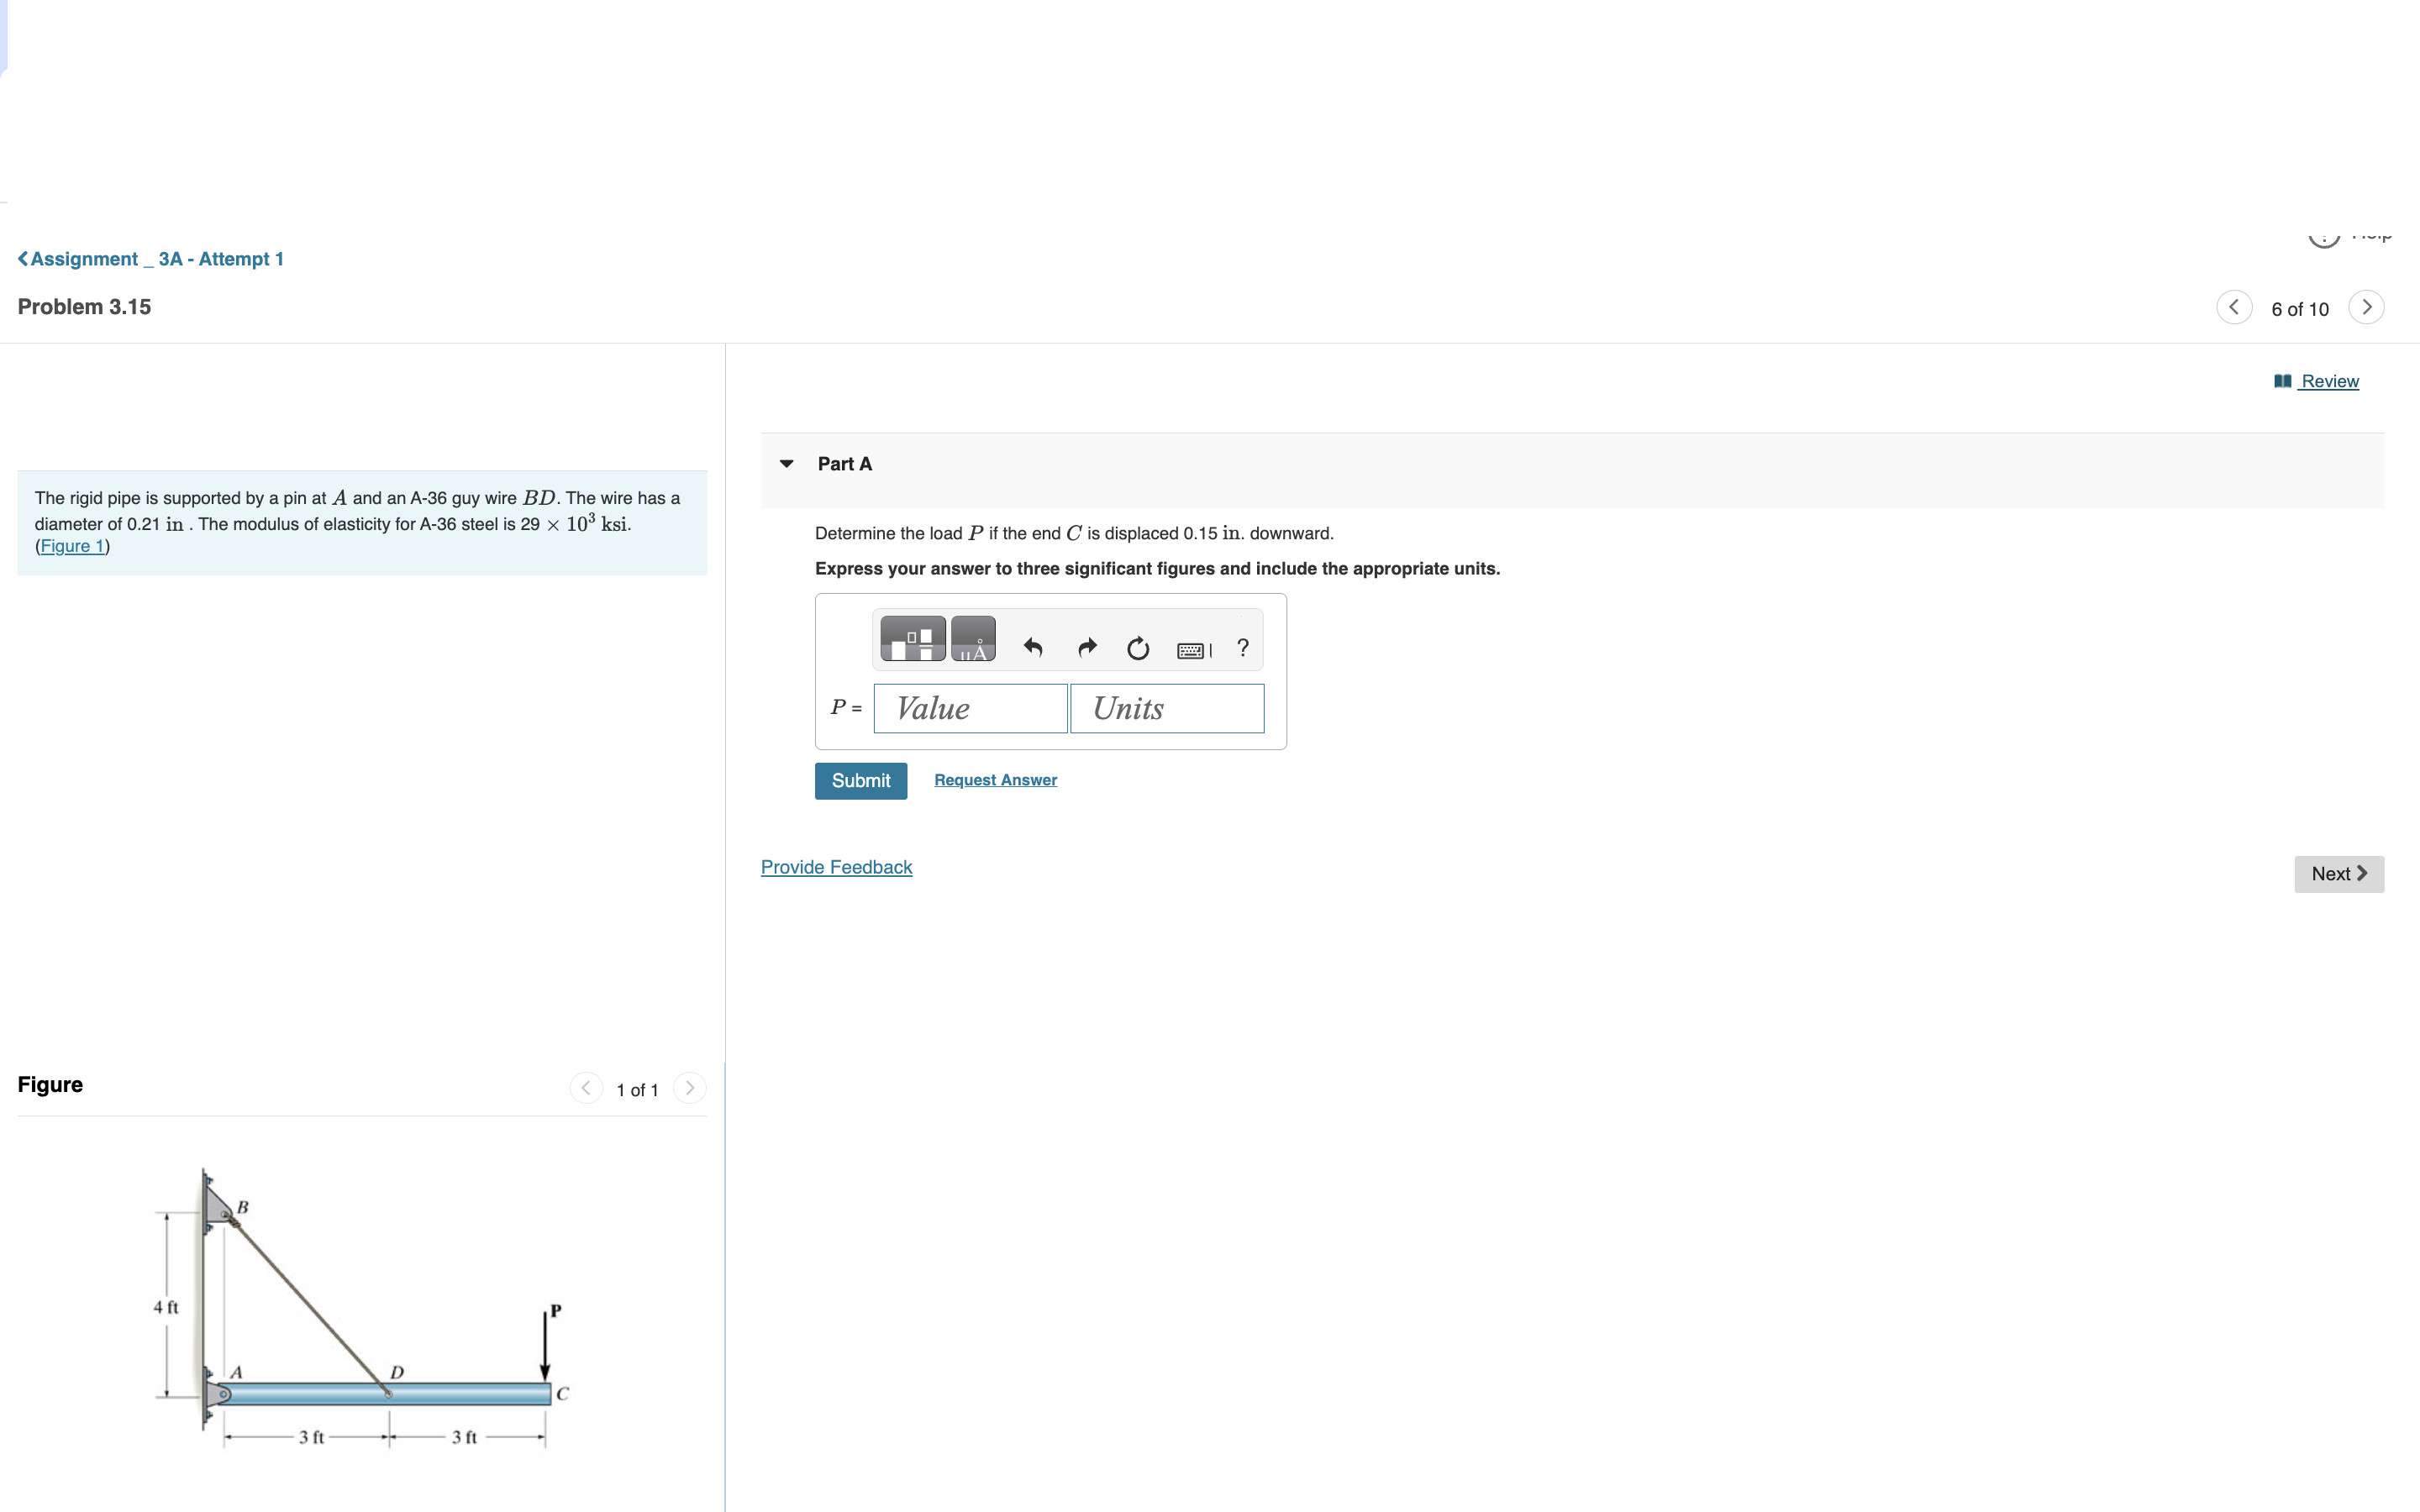Open the Provide Feedback link
Viewport: 2420px width, 1512px height.
tap(836, 867)
